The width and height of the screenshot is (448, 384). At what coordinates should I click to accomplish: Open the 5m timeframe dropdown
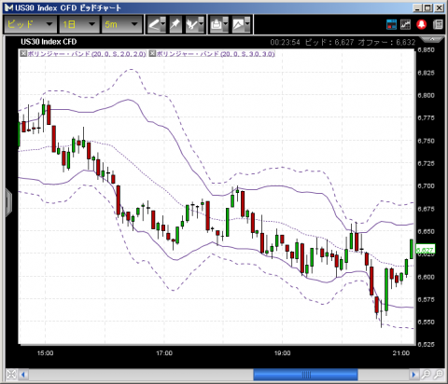[x=121, y=24]
